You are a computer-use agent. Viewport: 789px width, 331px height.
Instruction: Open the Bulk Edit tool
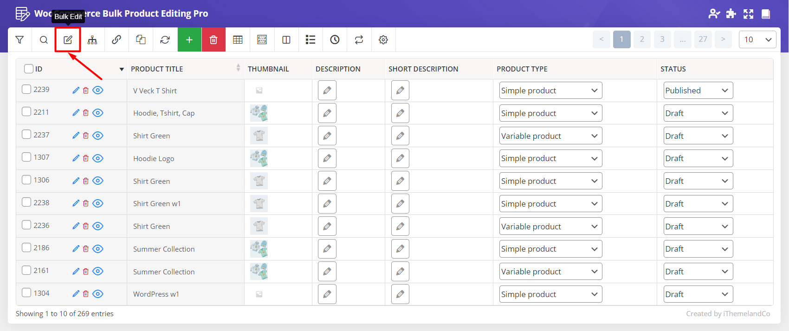point(68,40)
